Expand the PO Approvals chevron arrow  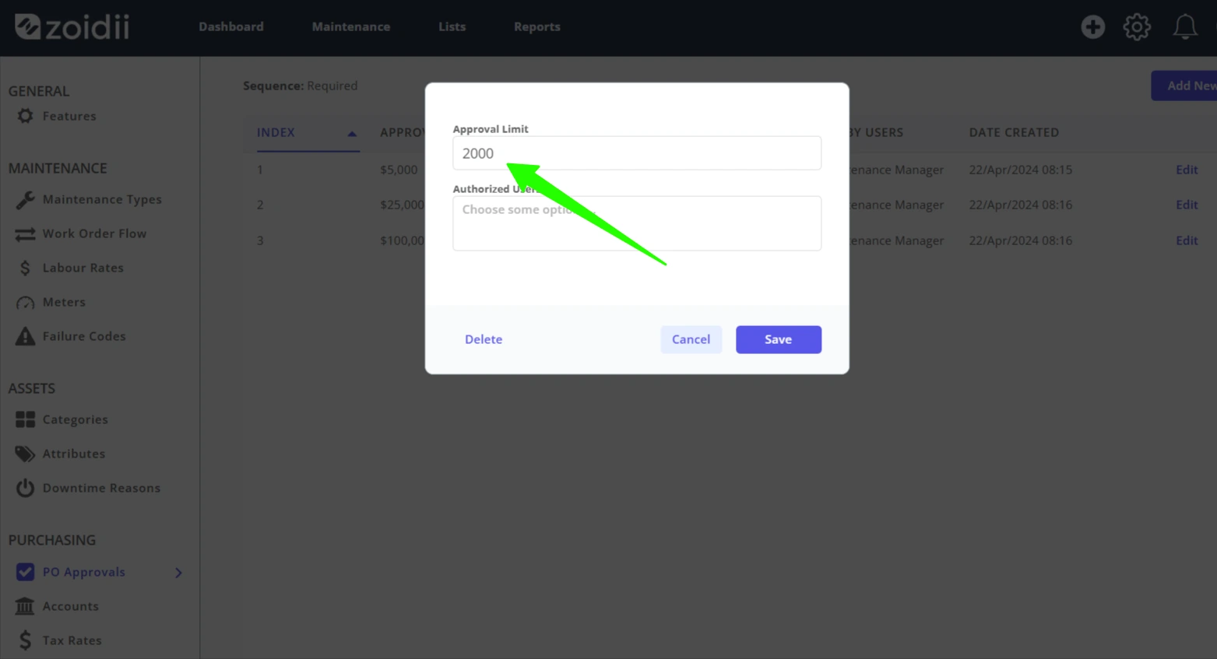click(x=178, y=573)
